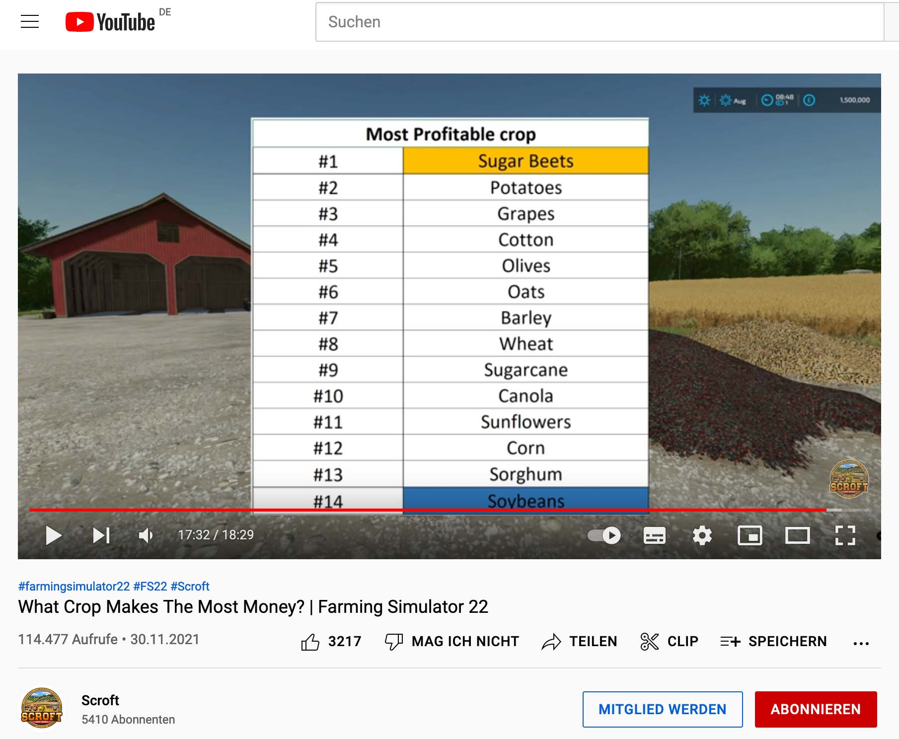Image resolution: width=899 pixels, height=739 pixels.
Task: Toggle subtitles in the player
Action: pos(654,535)
